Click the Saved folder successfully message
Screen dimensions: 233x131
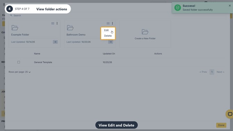pyautogui.click(x=198, y=10)
